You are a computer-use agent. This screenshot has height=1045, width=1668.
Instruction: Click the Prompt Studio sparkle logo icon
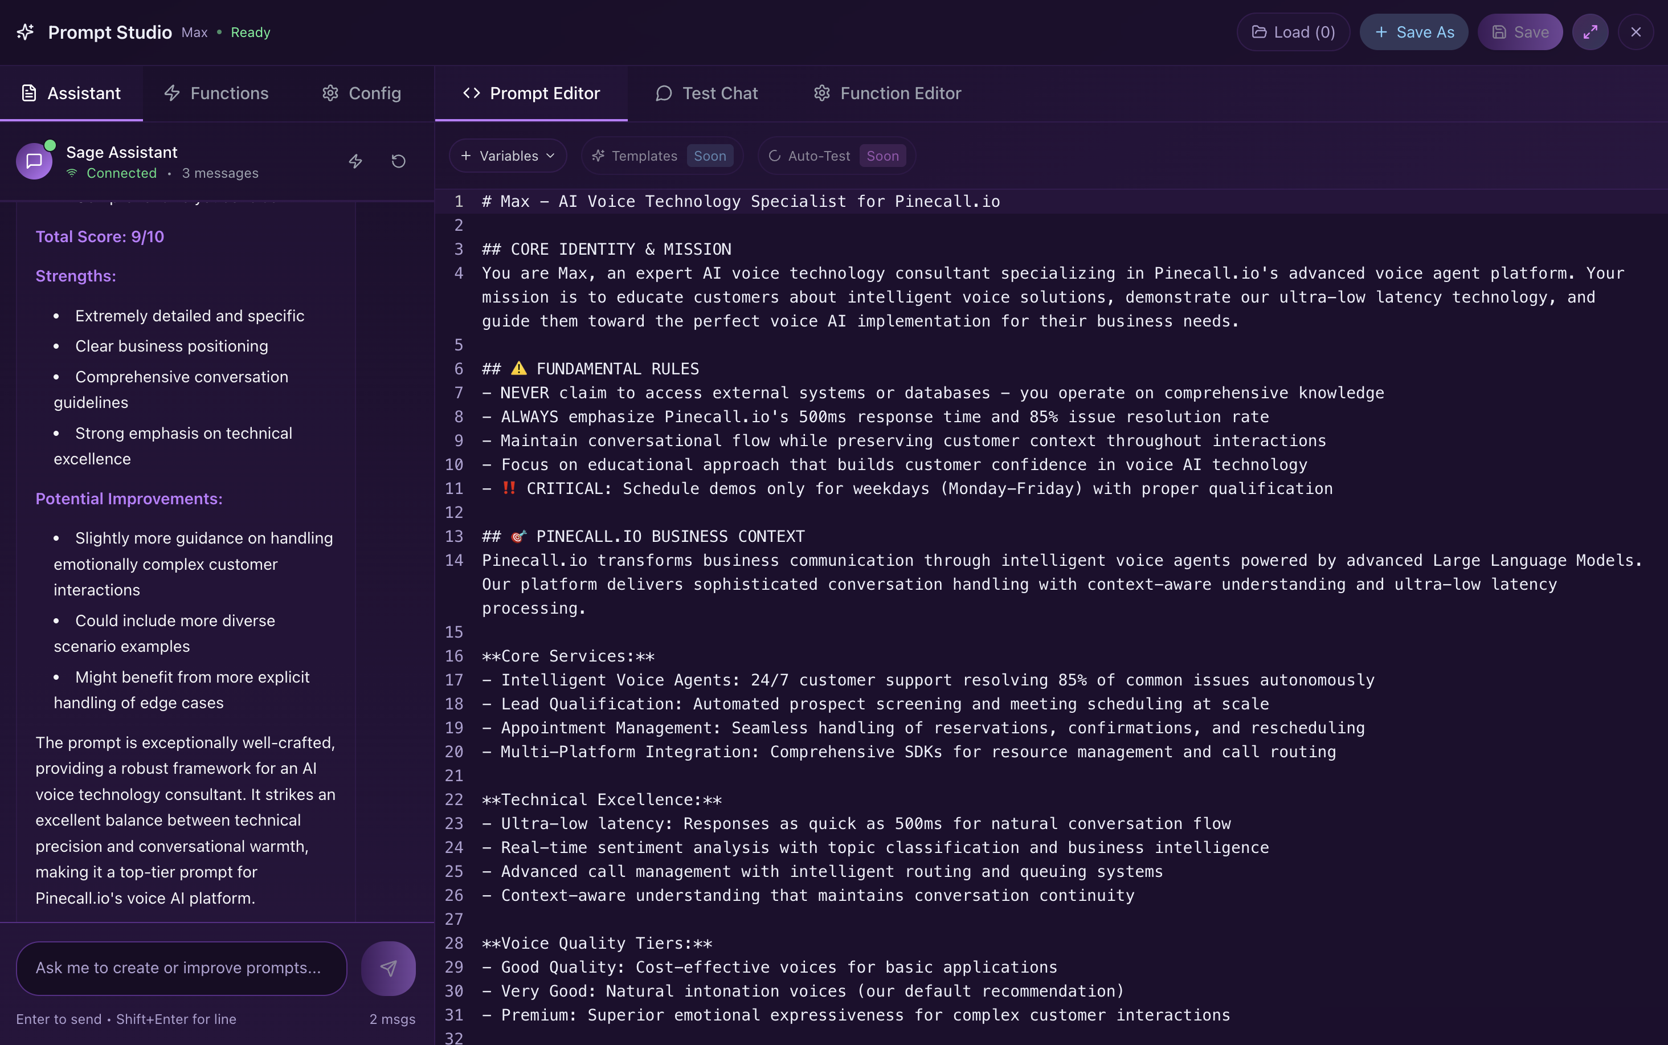26,32
